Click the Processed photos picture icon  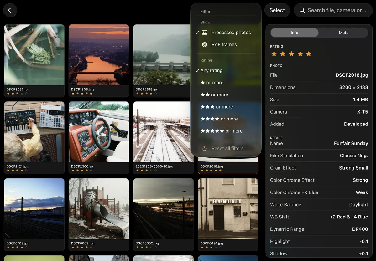click(205, 33)
